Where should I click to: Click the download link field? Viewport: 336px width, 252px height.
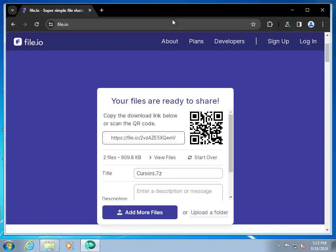point(143,138)
